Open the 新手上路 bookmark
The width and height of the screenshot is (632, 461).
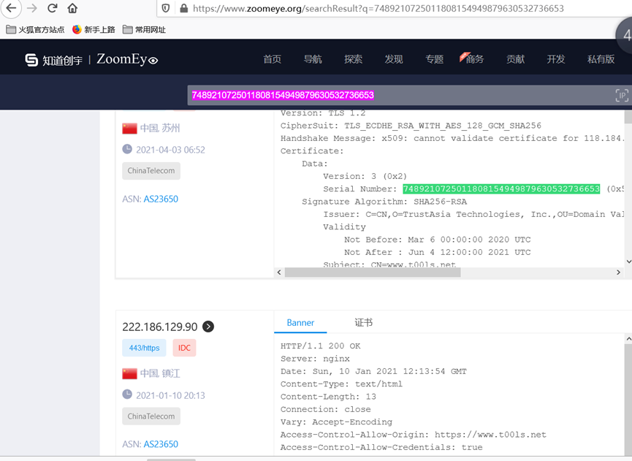(x=94, y=29)
